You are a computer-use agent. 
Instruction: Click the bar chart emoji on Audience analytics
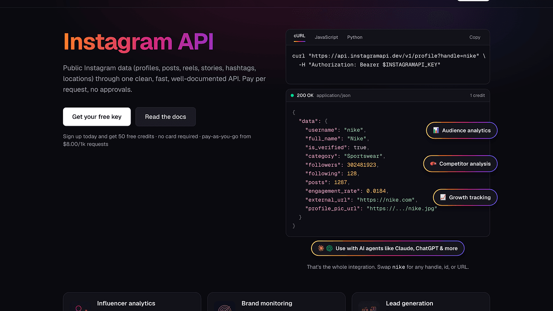(x=436, y=130)
